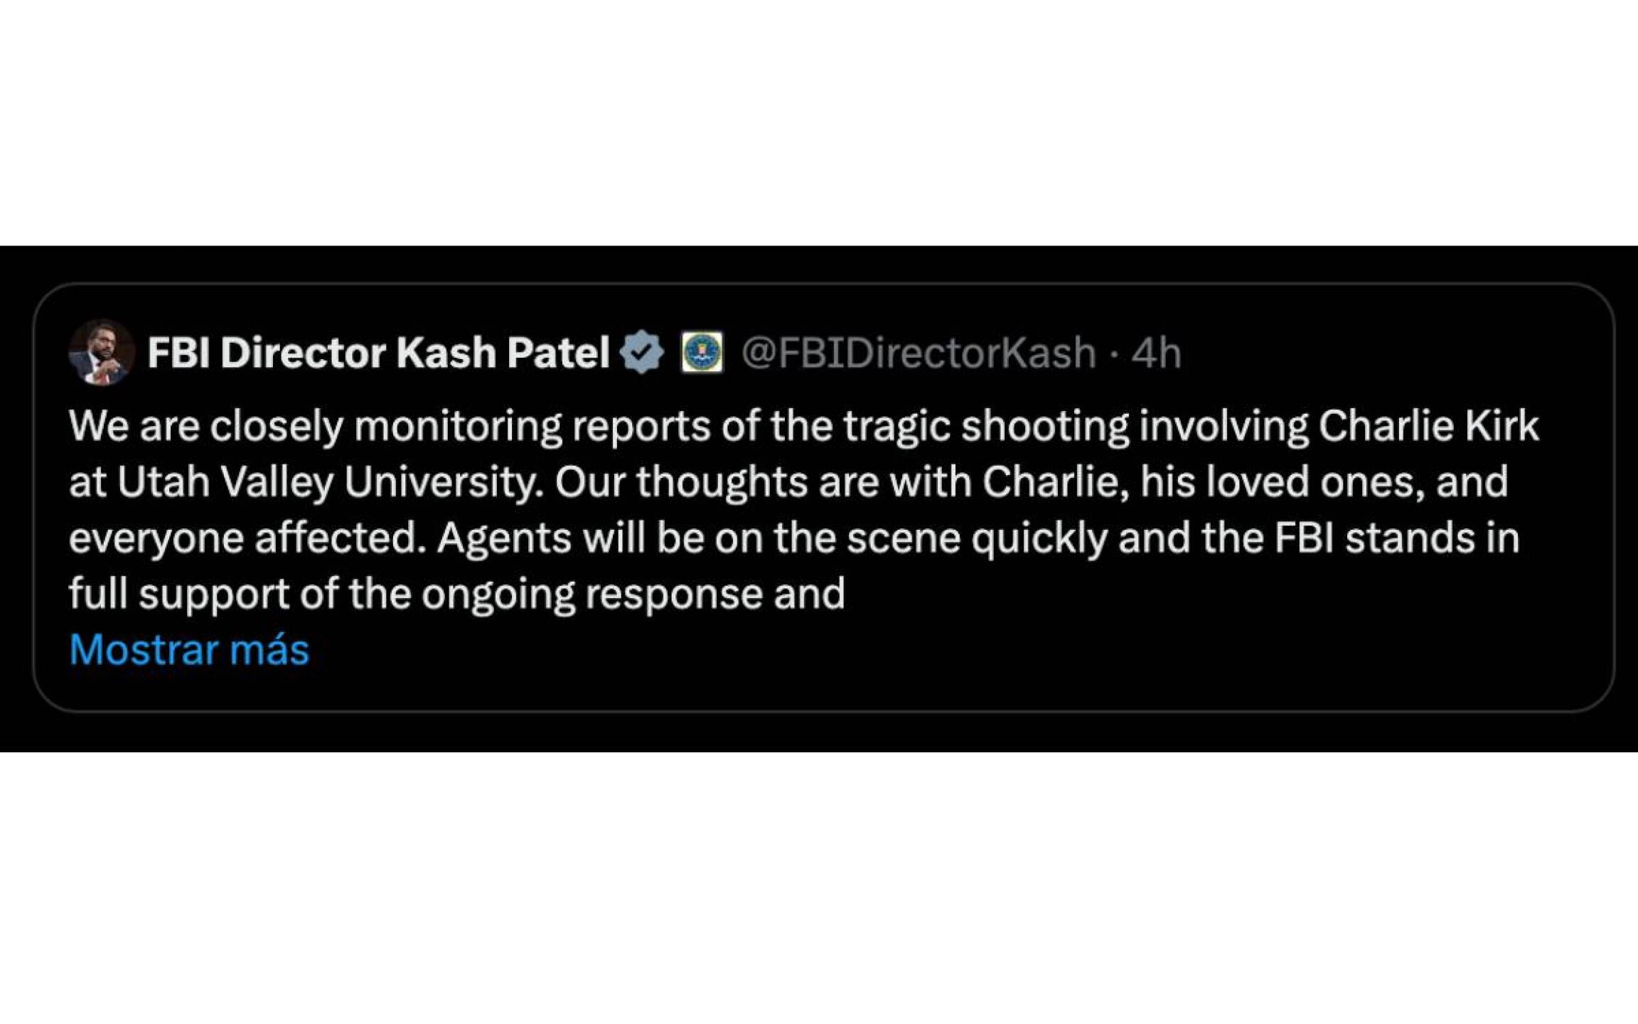Click the @FBIDirectorKash handle
The width and height of the screenshot is (1638, 1024).
[919, 352]
